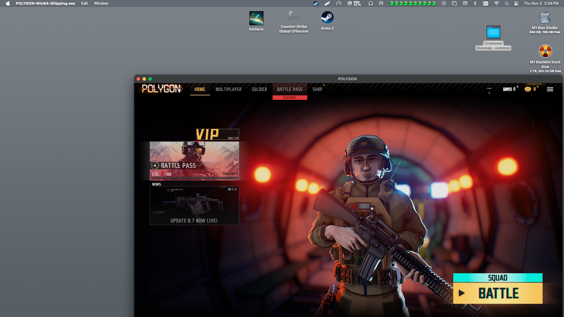Image resolution: width=564 pixels, height=317 pixels.
Task: Switch to the MULTIPLAYER tab
Action: pyautogui.click(x=229, y=89)
